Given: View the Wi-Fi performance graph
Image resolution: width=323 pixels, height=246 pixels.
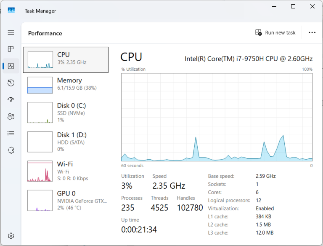Looking at the screenshot, I should click(x=66, y=171).
